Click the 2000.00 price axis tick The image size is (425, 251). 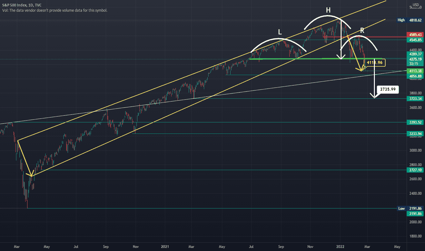[x=415, y=222]
